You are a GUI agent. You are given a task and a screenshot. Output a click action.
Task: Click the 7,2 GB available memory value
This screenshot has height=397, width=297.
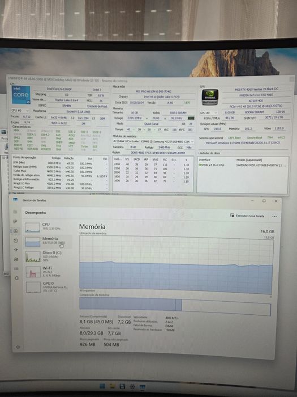[124, 322]
